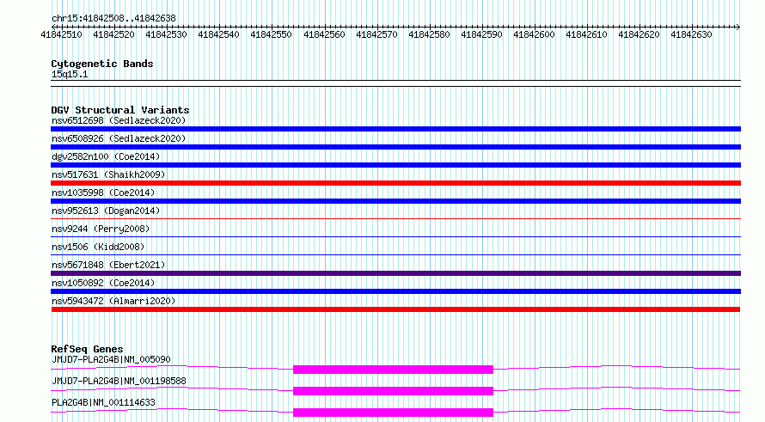Open variant nsv952613 (Dogan2014) label

[106, 211]
